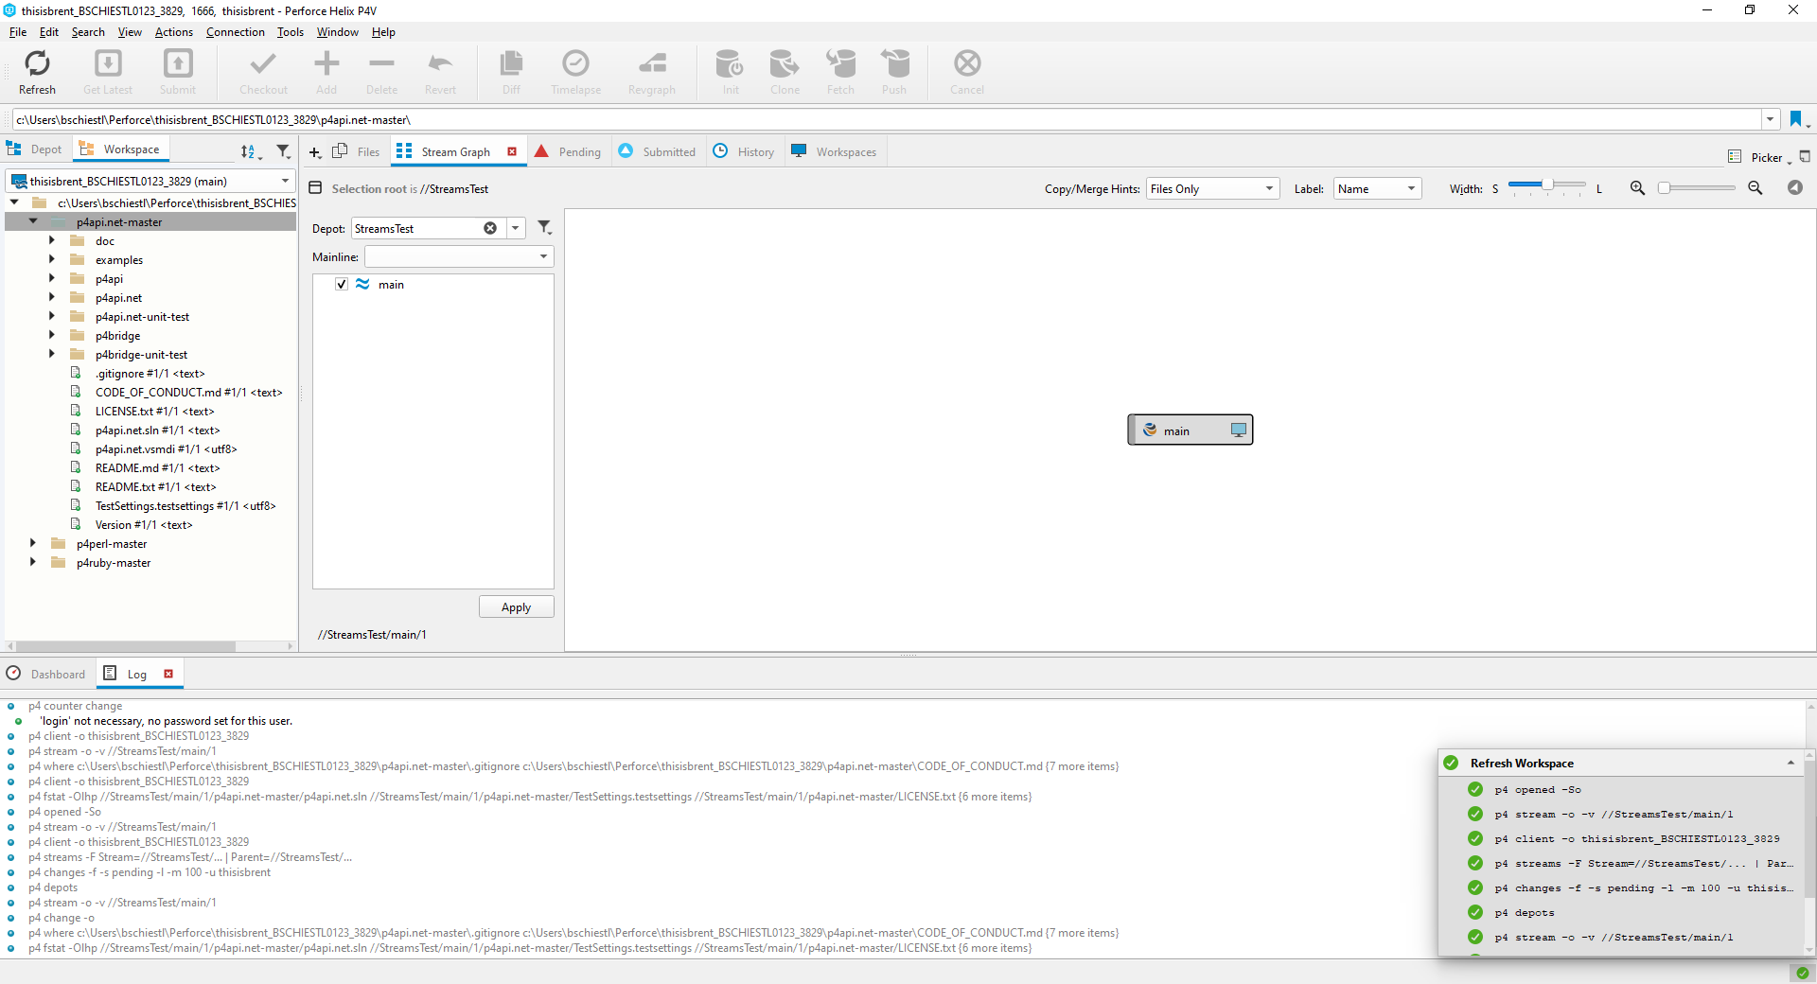The height and width of the screenshot is (984, 1817).
Task: Switch to the Workspaces tab
Action: click(x=835, y=151)
